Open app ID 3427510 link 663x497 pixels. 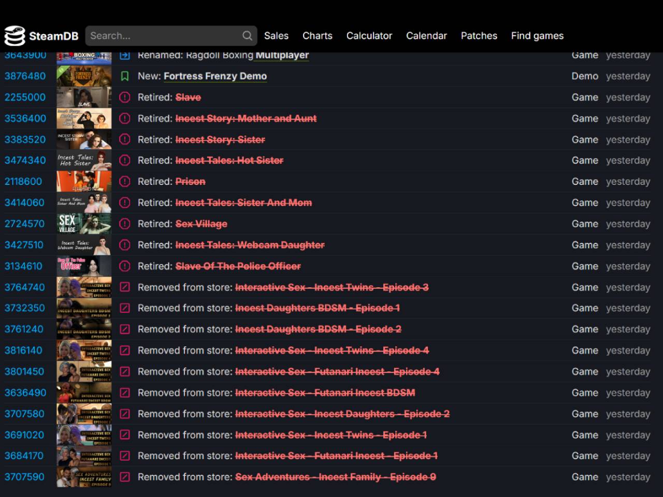(24, 245)
